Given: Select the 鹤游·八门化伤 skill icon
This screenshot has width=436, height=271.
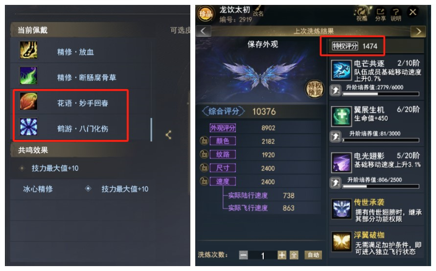Looking at the screenshot, I should click(29, 127).
